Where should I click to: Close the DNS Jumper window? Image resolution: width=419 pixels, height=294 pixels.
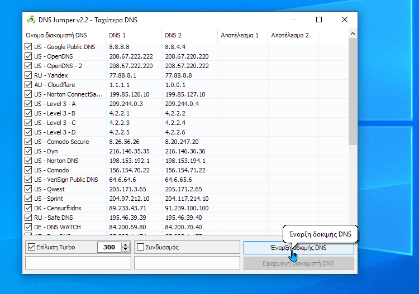(x=345, y=20)
